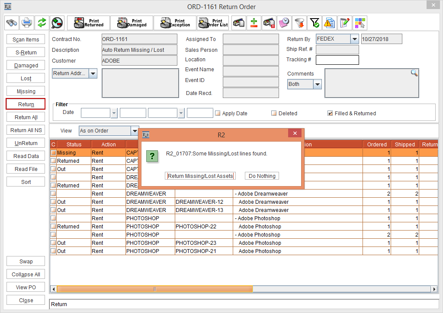The image size is (443, 313).
Task: Click the Ordered column header
Action: 377,145
